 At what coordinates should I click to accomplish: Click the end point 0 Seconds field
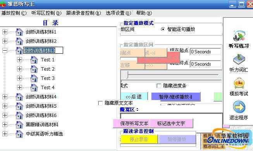pyautogui.click(x=205, y=64)
